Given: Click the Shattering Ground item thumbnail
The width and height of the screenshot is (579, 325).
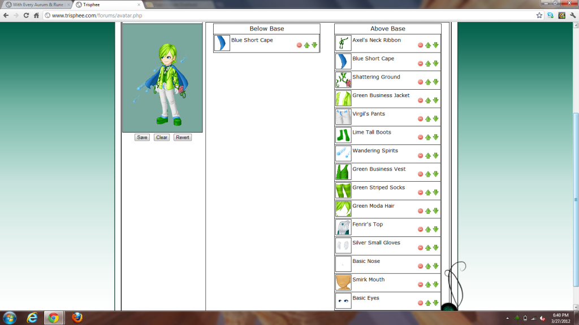Looking at the screenshot, I should [x=343, y=80].
